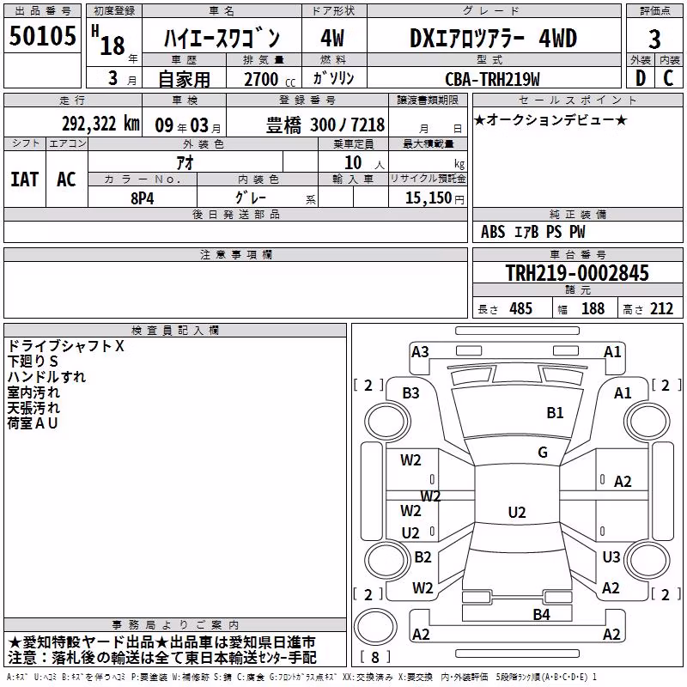Viewport: 687px width, 687px height.
Task: Select the 純正装備 section header
Action: pos(577,214)
